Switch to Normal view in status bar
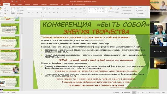 click(x=134, y=92)
